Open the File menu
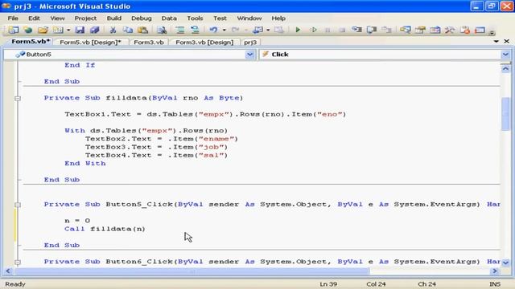This screenshot has height=289, width=515. coord(13,18)
